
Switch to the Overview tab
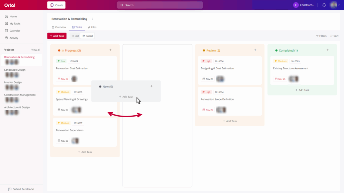[59, 27]
